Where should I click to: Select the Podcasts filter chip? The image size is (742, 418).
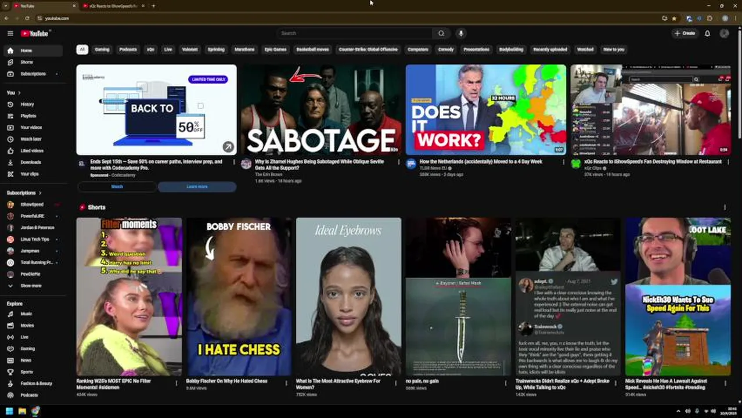pyautogui.click(x=128, y=49)
